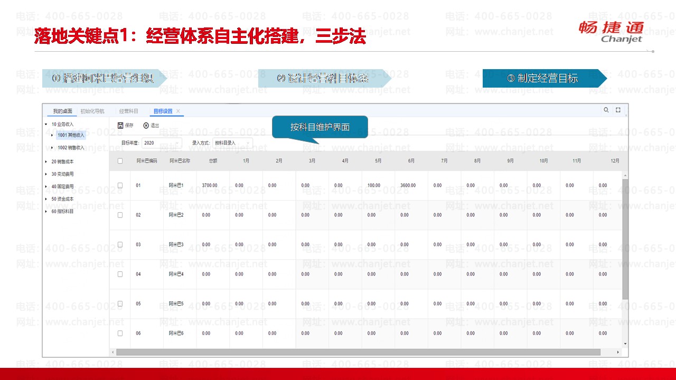676x380 pixels.
Task: Select 30 变动费用 in the tree
Action: 62,174
